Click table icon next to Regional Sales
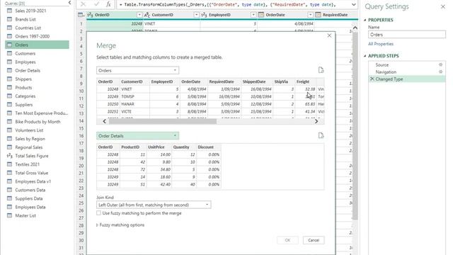This screenshot has width=453, height=255. tap(9, 147)
